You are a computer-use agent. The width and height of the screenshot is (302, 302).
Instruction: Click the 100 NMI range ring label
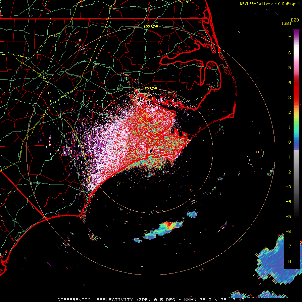tap(151, 27)
